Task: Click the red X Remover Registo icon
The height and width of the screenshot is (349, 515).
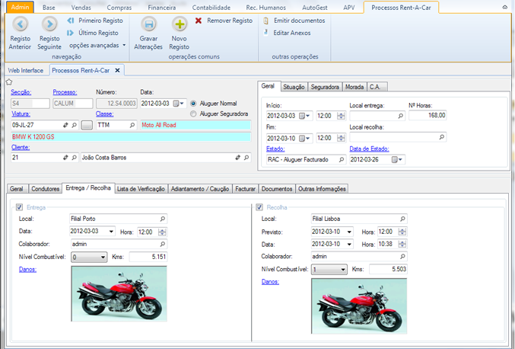Action: pyautogui.click(x=199, y=21)
